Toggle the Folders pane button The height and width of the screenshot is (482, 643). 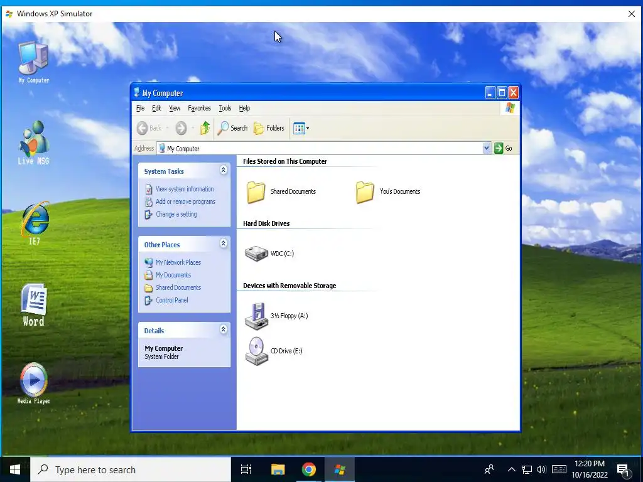tap(269, 128)
